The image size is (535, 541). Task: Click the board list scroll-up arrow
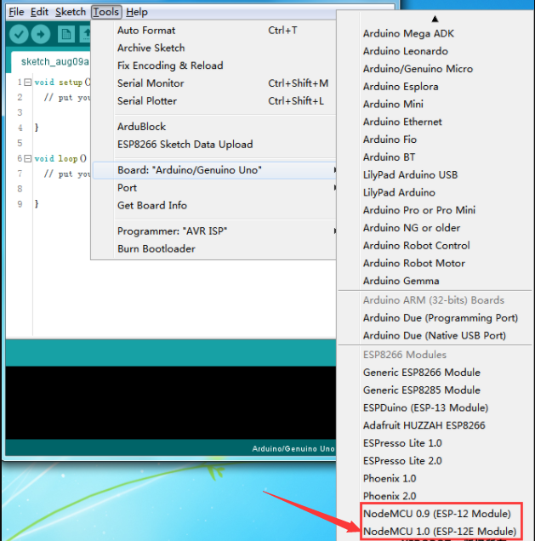click(435, 19)
